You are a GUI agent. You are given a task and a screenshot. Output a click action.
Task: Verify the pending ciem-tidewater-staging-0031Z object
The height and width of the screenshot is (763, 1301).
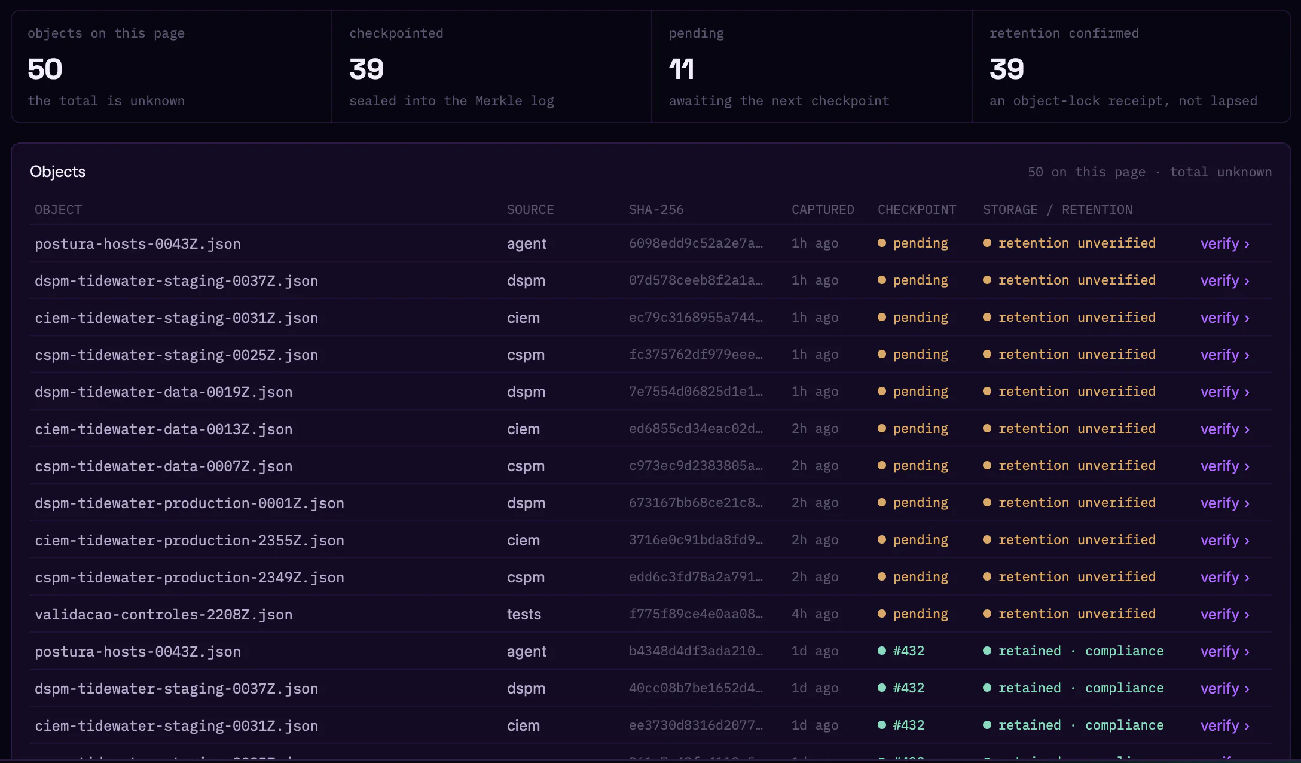pos(1224,318)
